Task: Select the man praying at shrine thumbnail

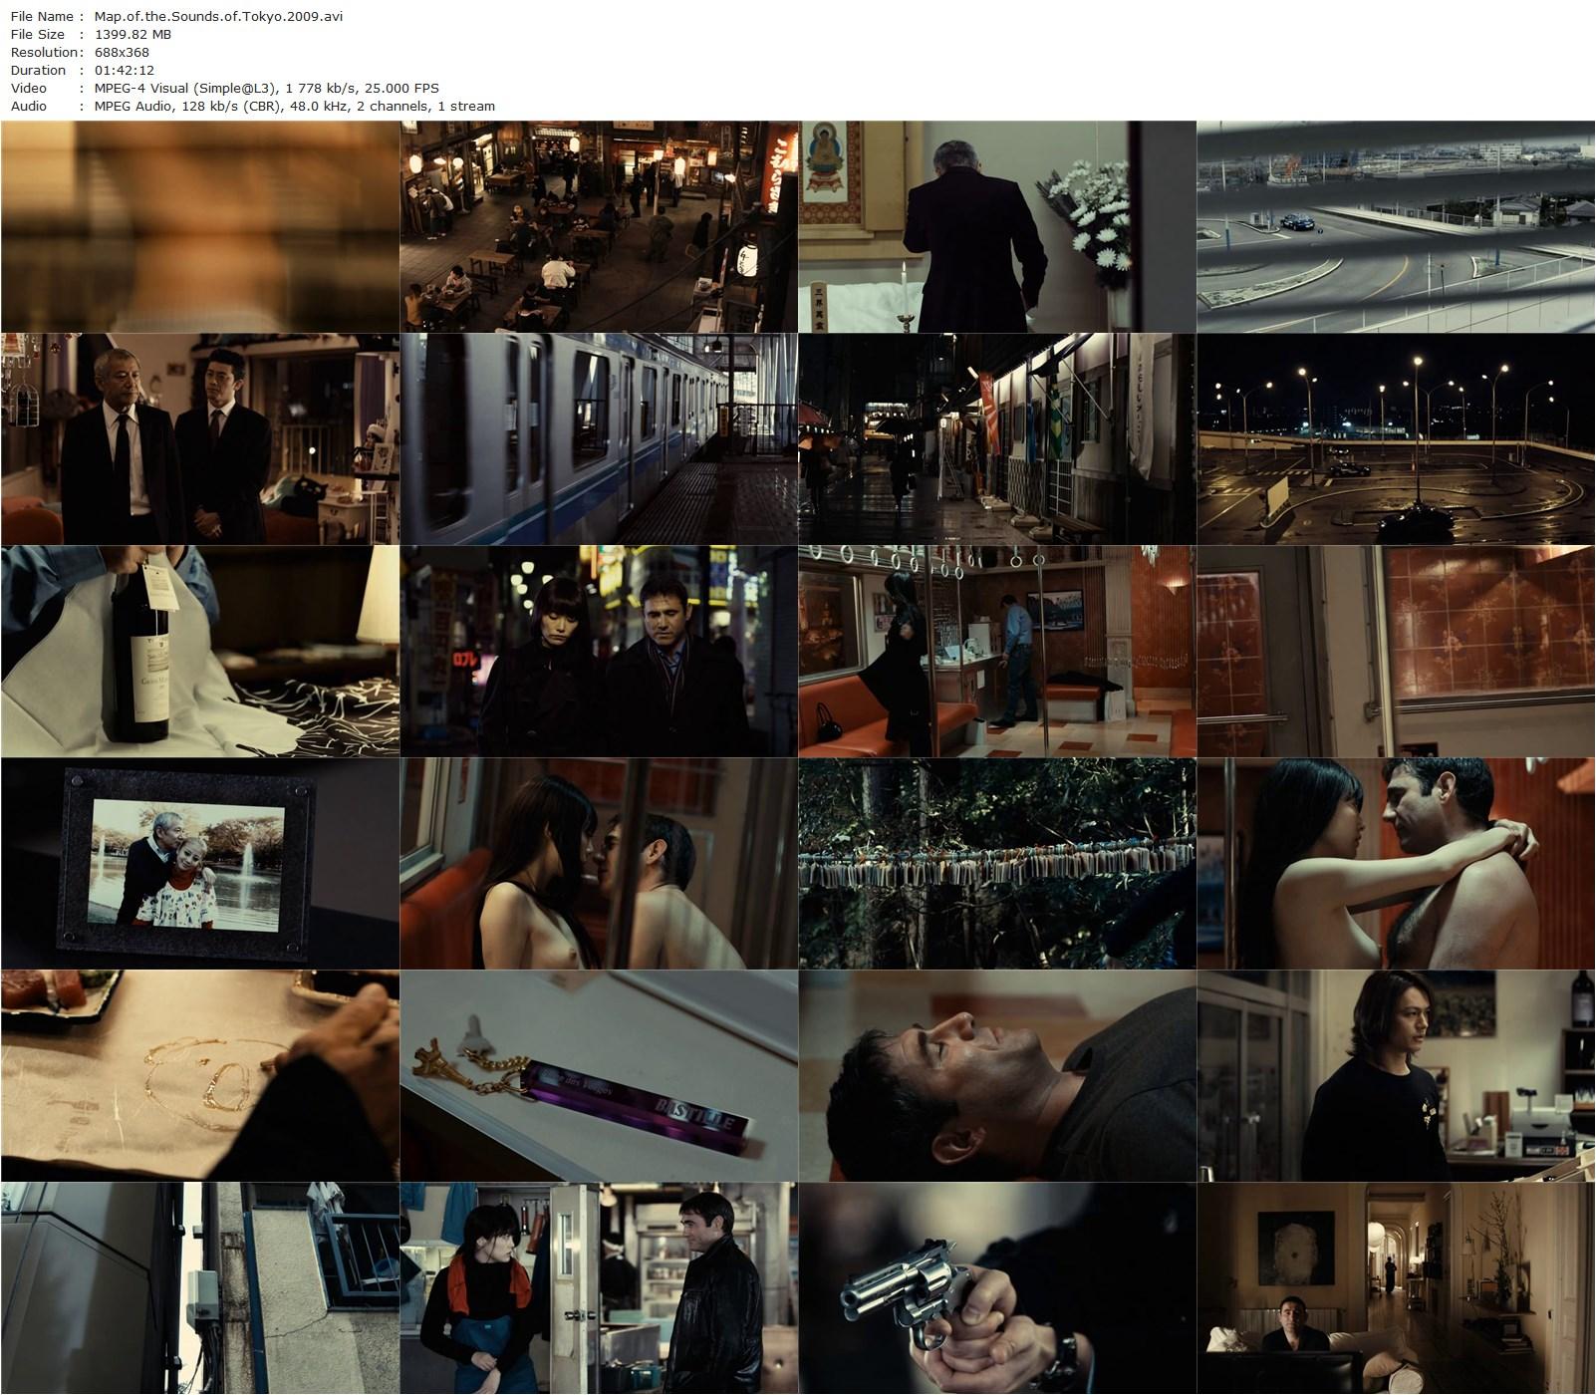Action: click(x=997, y=227)
